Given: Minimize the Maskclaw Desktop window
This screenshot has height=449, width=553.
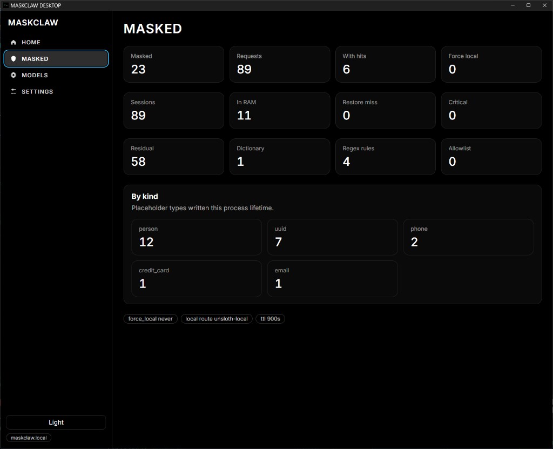Looking at the screenshot, I should pyautogui.click(x=512, y=5).
